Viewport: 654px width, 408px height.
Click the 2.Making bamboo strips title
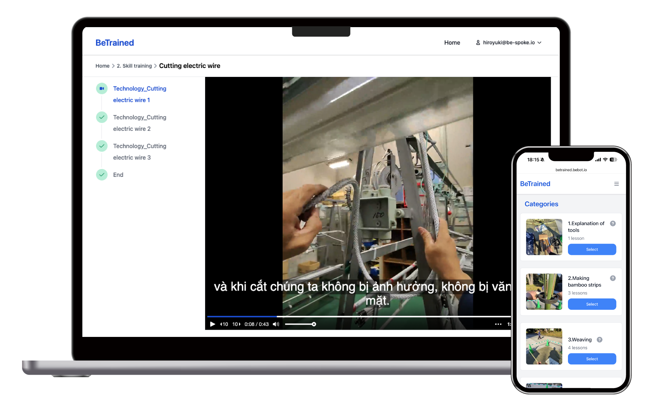pyautogui.click(x=584, y=282)
